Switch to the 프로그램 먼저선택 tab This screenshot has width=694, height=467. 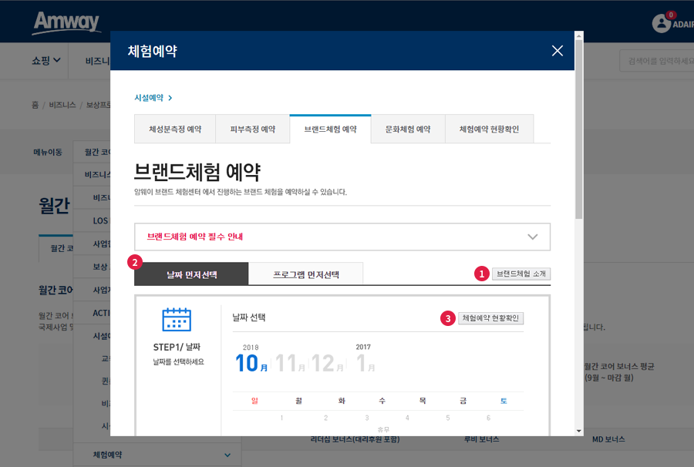(x=306, y=274)
